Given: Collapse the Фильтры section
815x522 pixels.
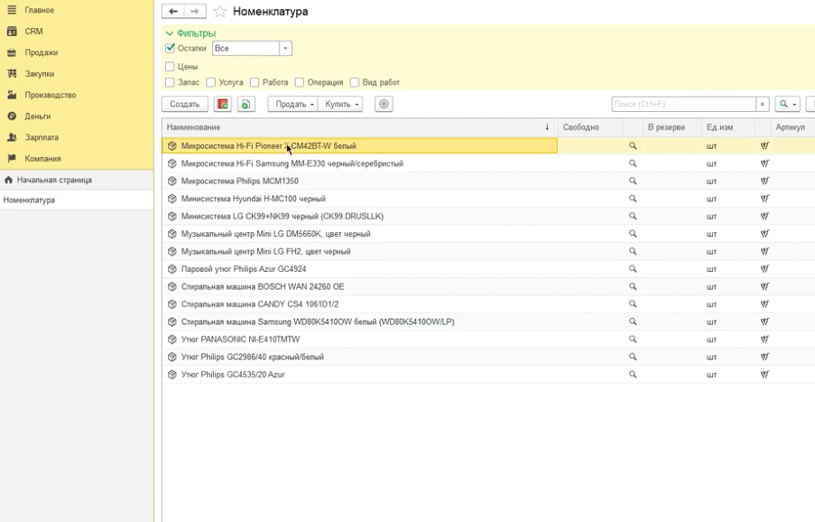Looking at the screenshot, I should 170,33.
